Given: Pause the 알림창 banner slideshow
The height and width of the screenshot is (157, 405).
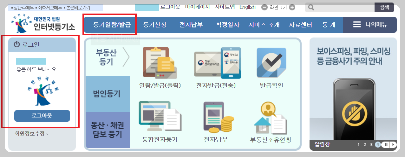Looking at the screenshot, I should pos(386,145).
